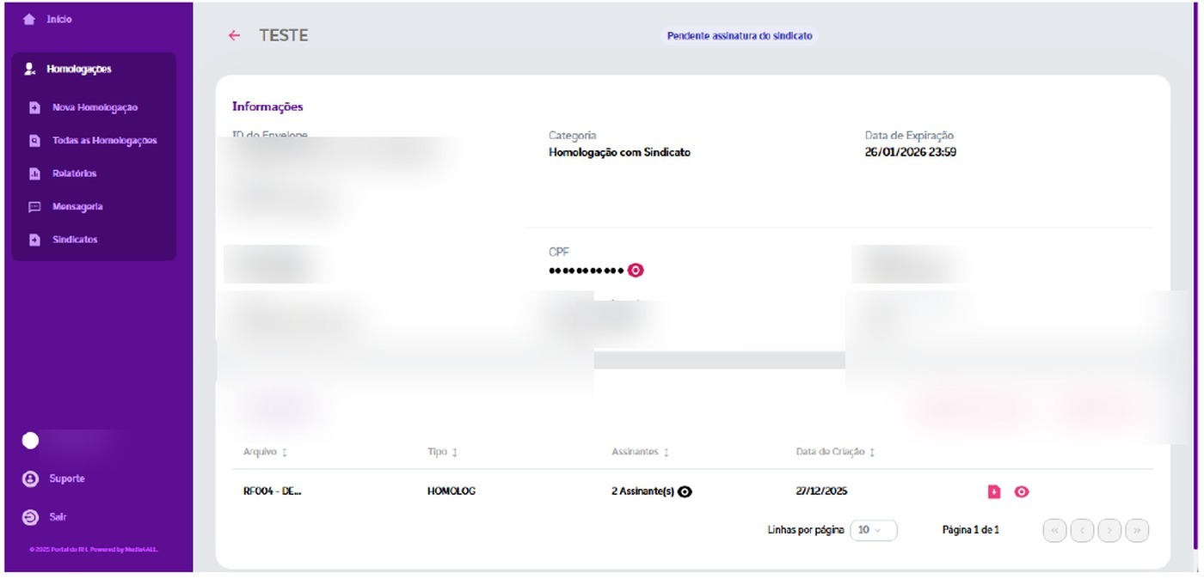Image resolution: width=1204 pixels, height=579 pixels.
Task: Reveal the hidden CPF number
Action: (x=636, y=271)
